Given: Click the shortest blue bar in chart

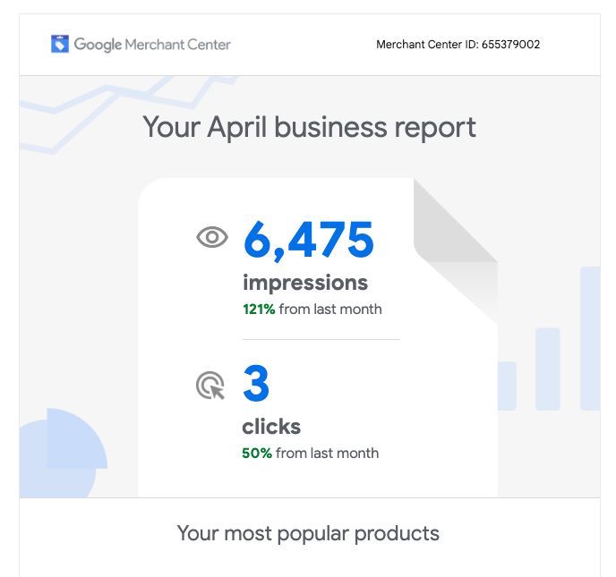Looking at the screenshot, I should 507,386.
